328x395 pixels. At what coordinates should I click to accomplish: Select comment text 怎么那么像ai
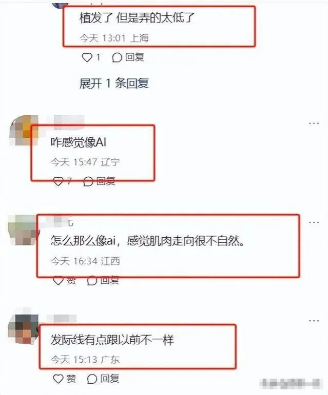pos(83,241)
